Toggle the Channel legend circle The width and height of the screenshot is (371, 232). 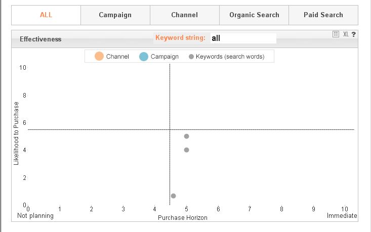click(x=99, y=56)
